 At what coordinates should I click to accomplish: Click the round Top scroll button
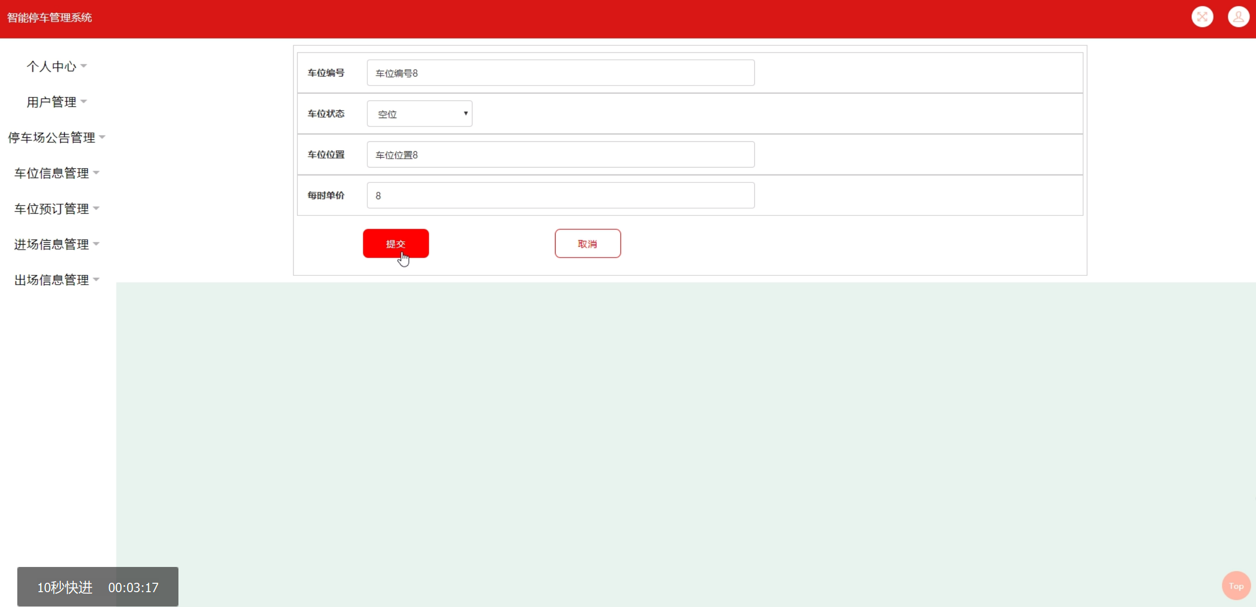pos(1236,586)
